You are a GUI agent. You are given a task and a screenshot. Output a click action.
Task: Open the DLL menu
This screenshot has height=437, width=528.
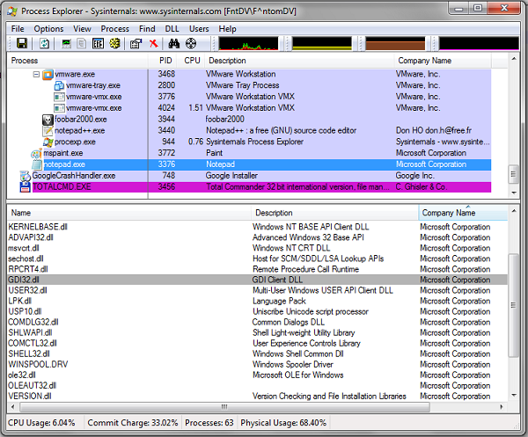[172, 29]
